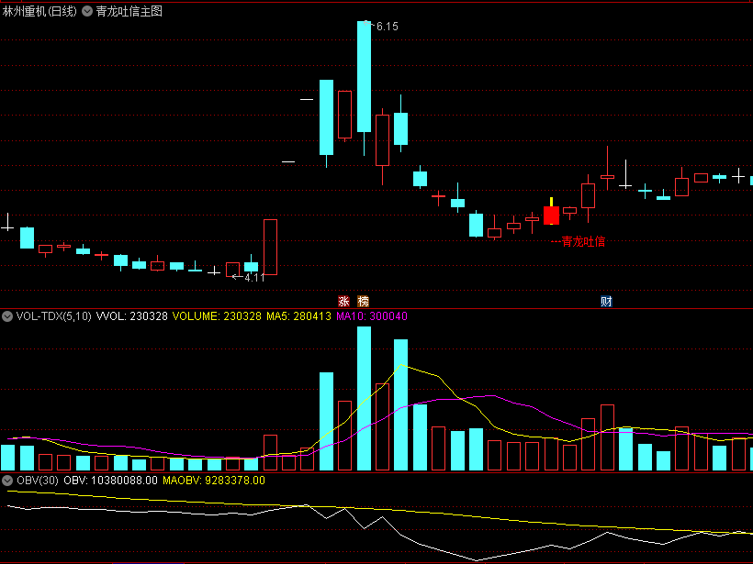Click the 涨 limit-up marker icon
The height and width of the screenshot is (564, 753).
coord(343,301)
